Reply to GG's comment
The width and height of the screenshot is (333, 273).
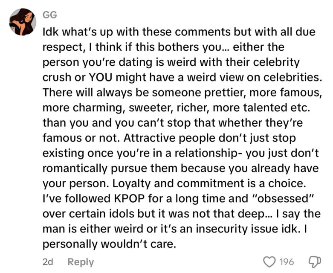click(81, 261)
